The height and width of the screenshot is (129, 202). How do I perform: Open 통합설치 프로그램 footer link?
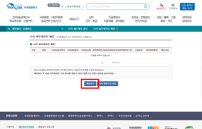point(46,127)
